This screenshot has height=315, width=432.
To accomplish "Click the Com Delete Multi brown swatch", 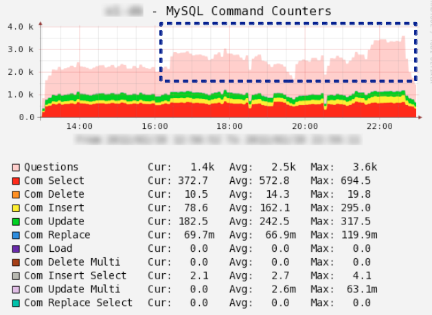I will 16,262.
